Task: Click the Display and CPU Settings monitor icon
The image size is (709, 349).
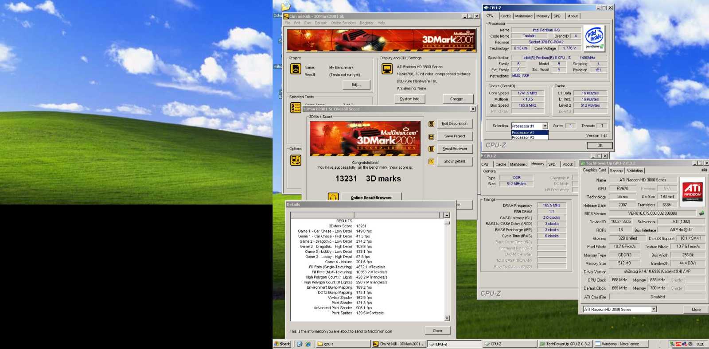Action: click(x=387, y=69)
